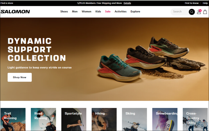Screen dimensions: 209x131
Task: Expand the Explore menu
Action: tap(135, 12)
